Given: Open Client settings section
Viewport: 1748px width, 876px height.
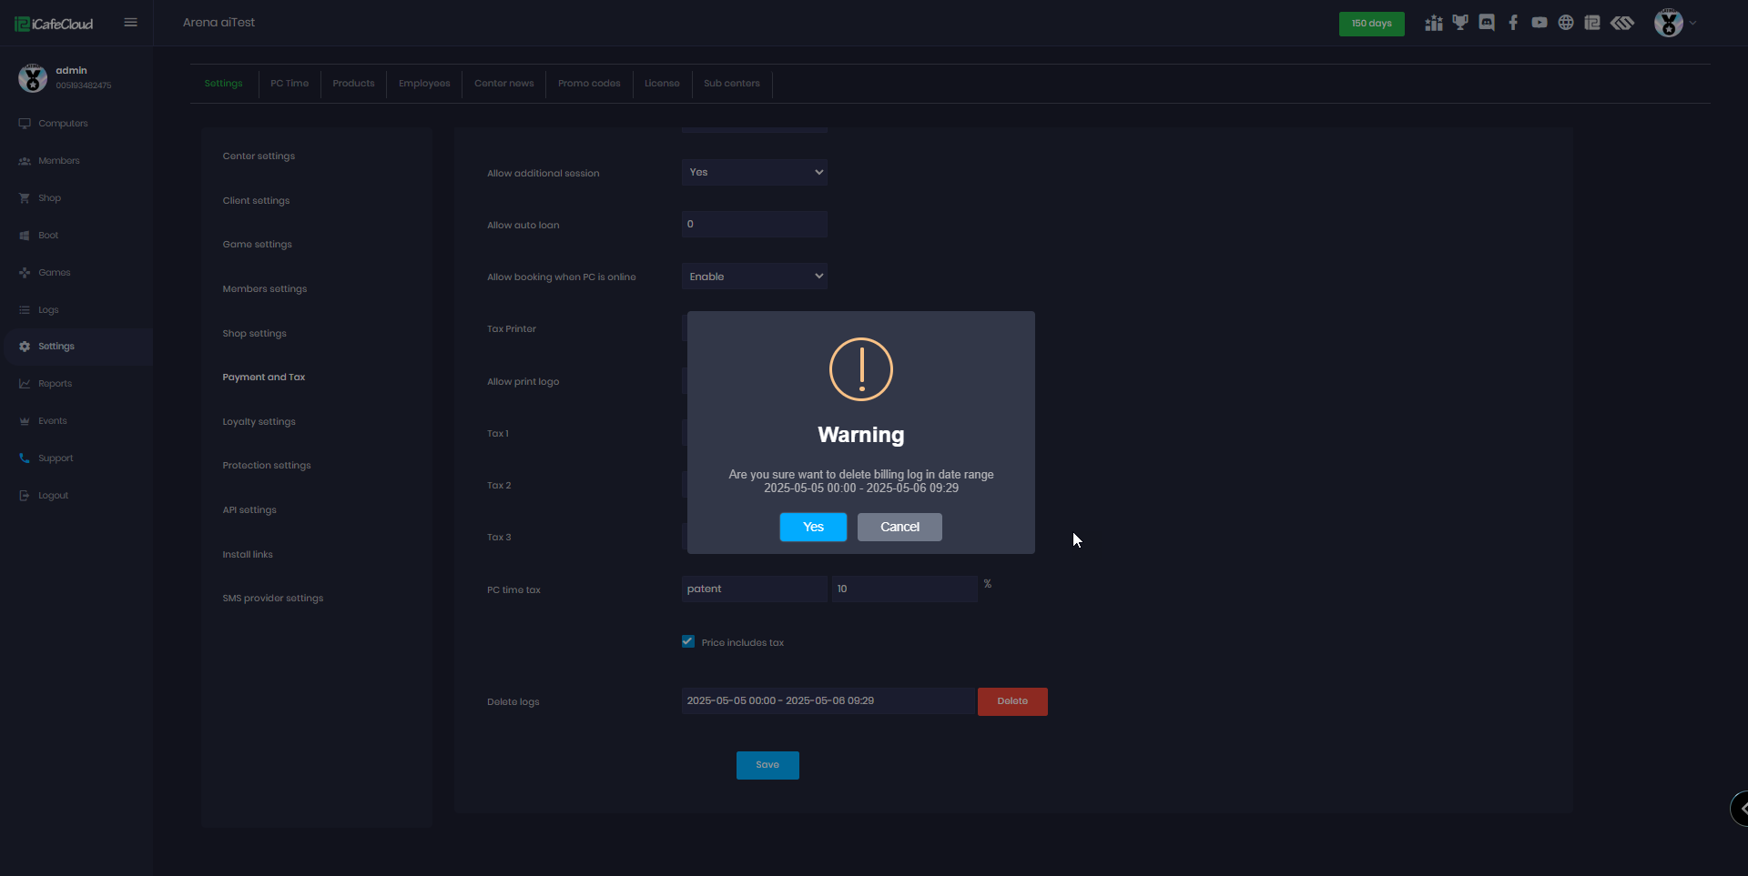Looking at the screenshot, I should pos(257,201).
